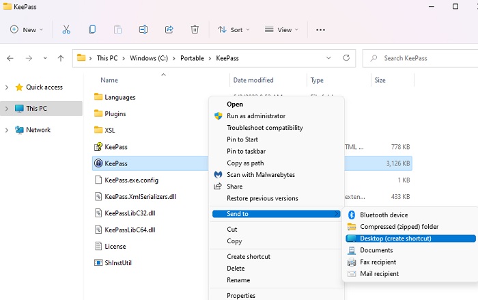Click the KeePass application lock icon
This screenshot has height=300, width=478.
pos(98,163)
